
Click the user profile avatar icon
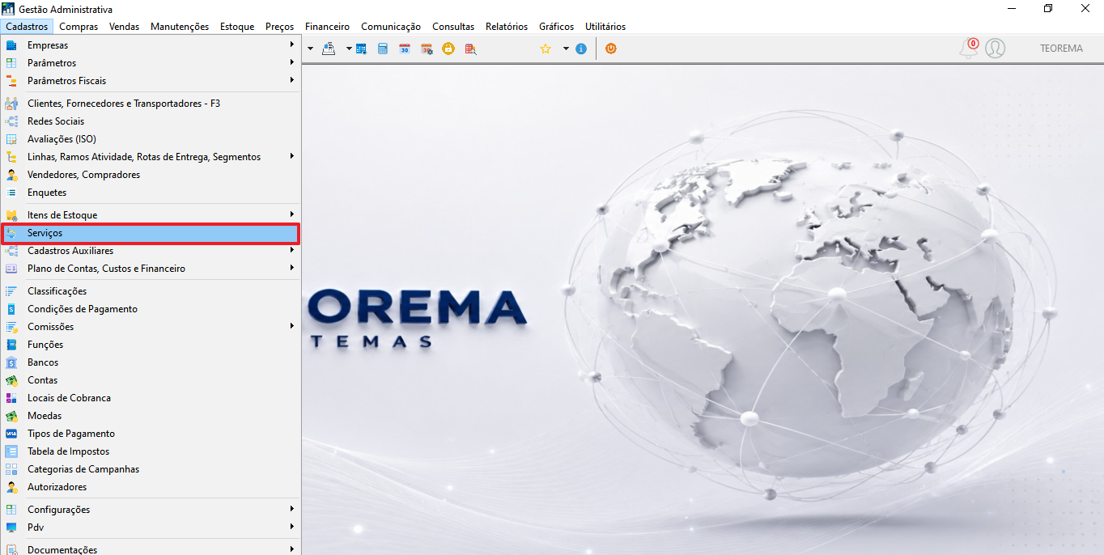[996, 49]
